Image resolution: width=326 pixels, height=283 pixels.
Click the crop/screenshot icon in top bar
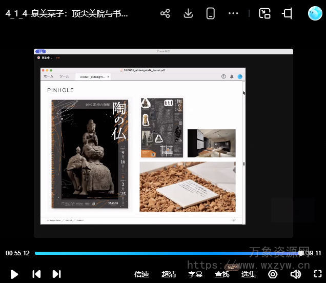pyautogui.click(x=288, y=14)
